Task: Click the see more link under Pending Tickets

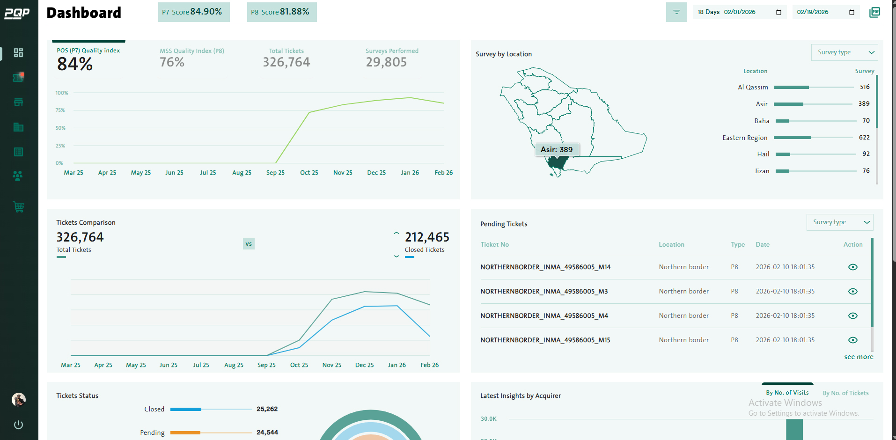Action: point(859,357)
